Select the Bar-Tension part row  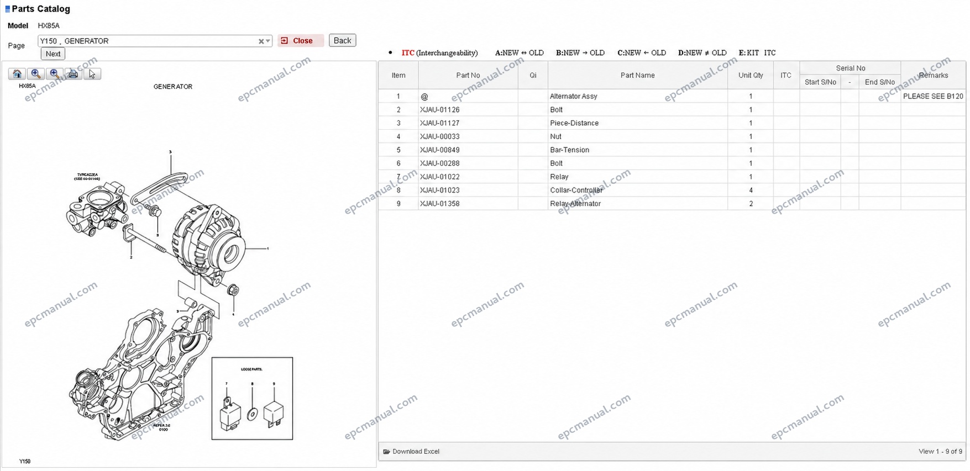(672, 150)
